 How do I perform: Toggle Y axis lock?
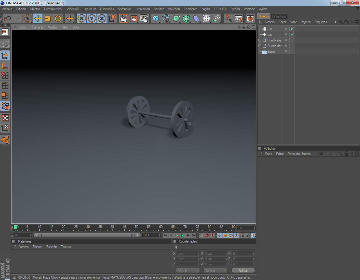[x=92, y=19]
